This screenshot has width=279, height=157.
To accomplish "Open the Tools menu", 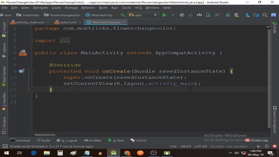I will (126, 8).
